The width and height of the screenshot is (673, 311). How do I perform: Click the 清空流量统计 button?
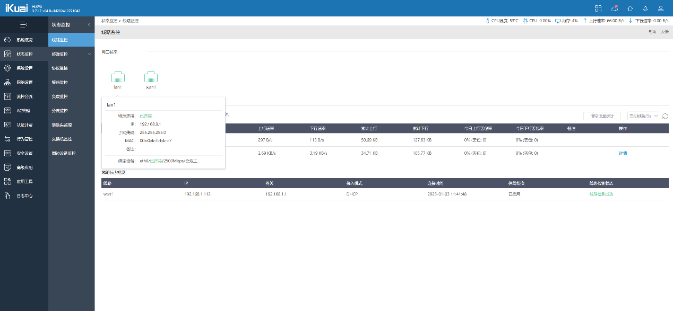602,116
